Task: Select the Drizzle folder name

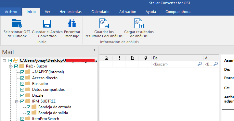Action: click(38, 95)
